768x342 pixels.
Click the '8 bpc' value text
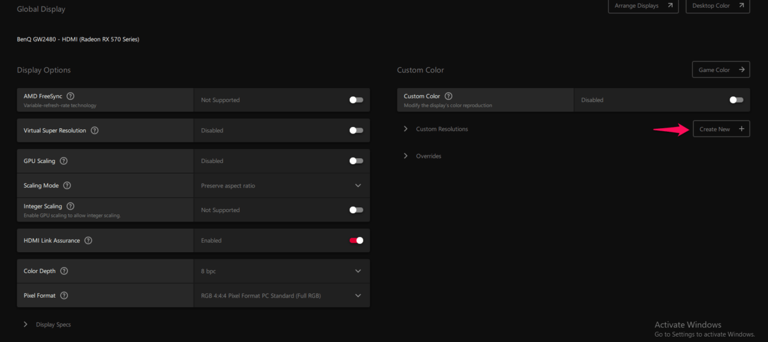point(208,271)
